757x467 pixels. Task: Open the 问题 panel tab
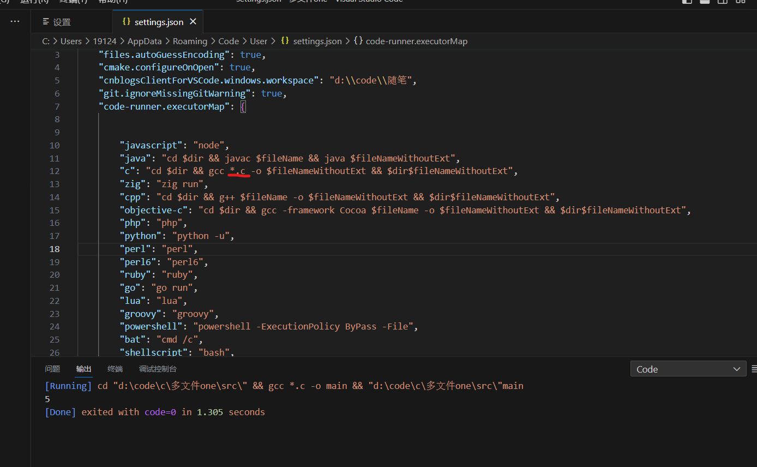[52, 369]
